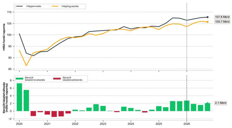
Task: Click the 2023 label on the x-axis
Action: tap(103, 125)
